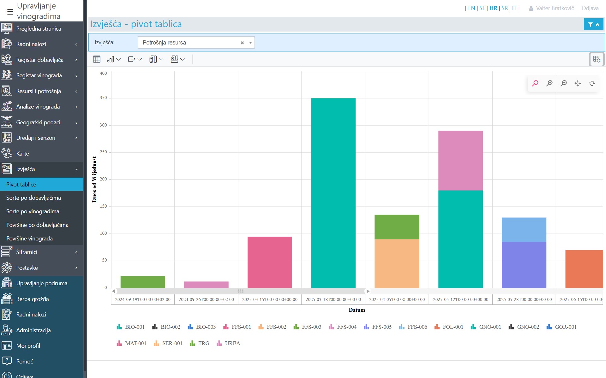The height and width of the screenshot is (378, 606).
Task: Open the export options dropdown
Action: point(135,59)
